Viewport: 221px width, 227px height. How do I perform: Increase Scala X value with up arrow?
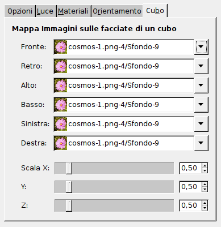pos(205,165)
